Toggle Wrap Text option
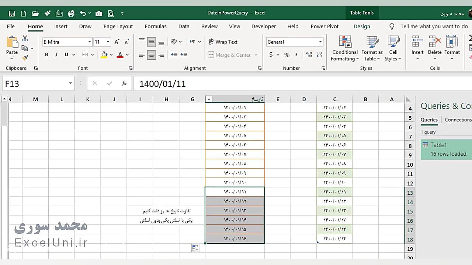Screen dimensions: 472x265 click(x=223, y=42)
